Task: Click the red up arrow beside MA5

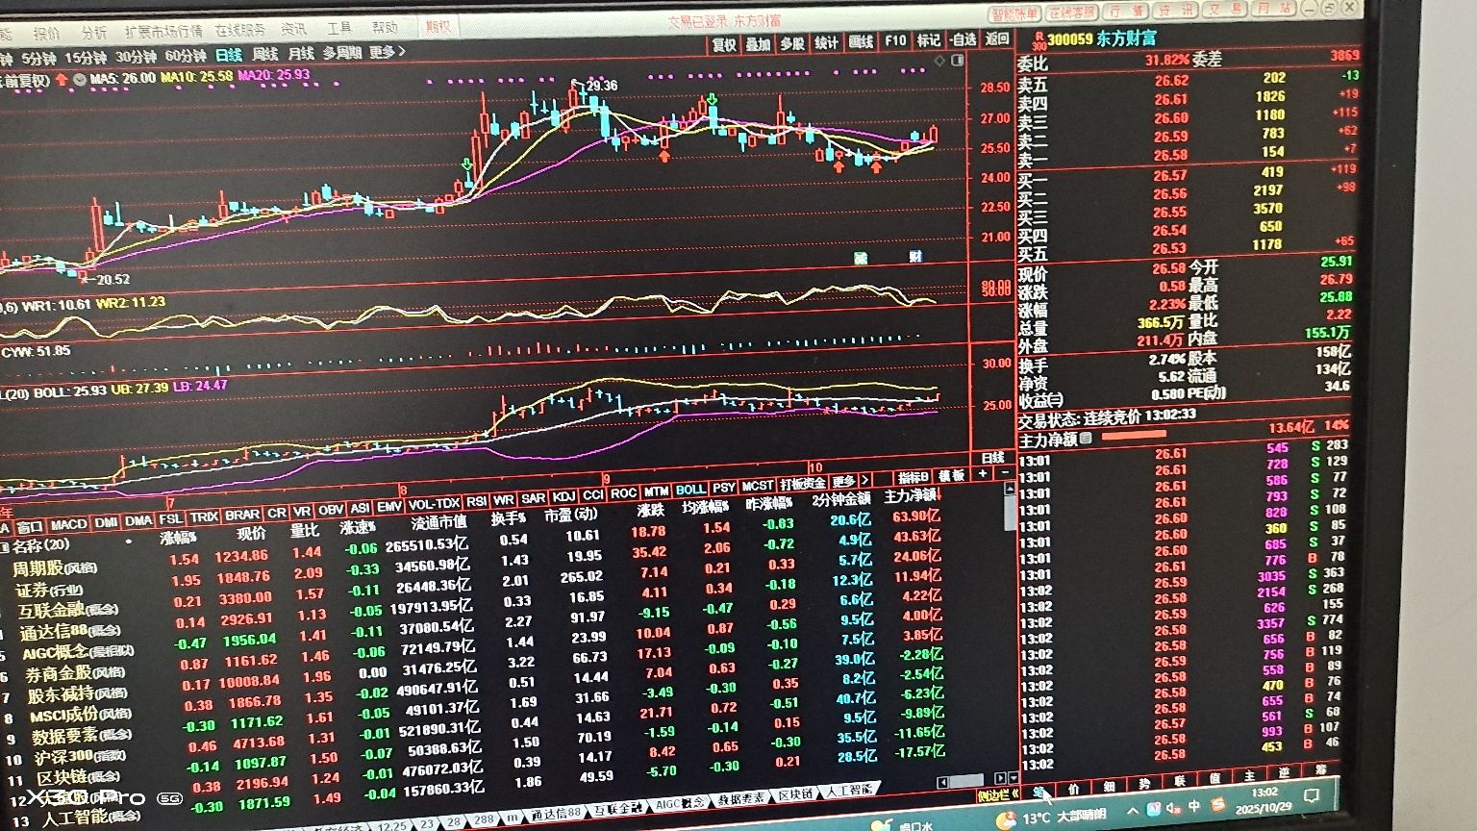Action: [63, 79]
